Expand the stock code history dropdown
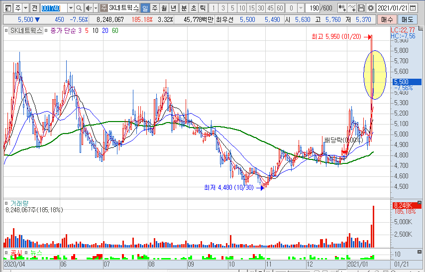This screenshot has height=272, width=425. click(70, 8)
